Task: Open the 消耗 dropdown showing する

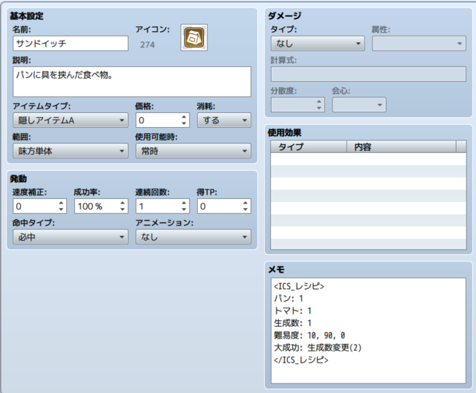Action: (224, 120)
